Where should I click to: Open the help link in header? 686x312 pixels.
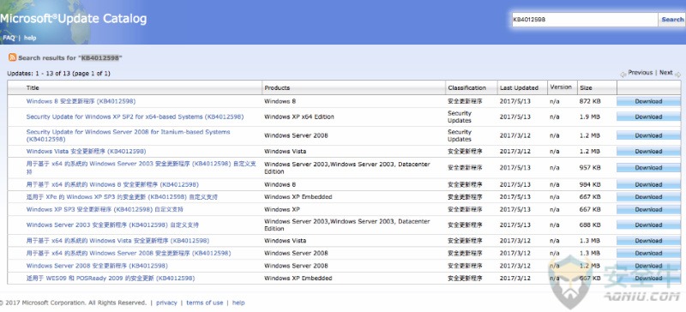click(x=30, y=38)
